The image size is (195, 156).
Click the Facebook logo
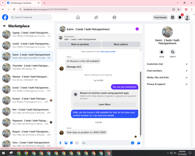[5, 17]
